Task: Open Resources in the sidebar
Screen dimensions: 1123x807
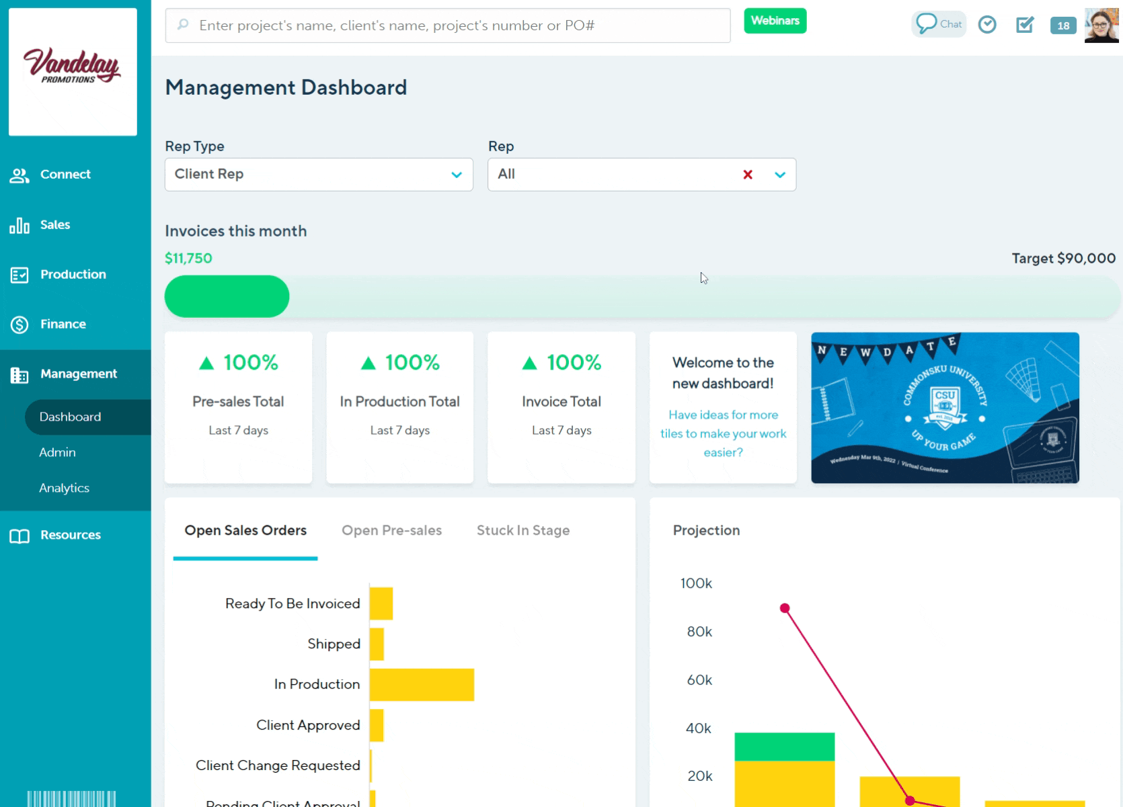Action: (70, 536)
